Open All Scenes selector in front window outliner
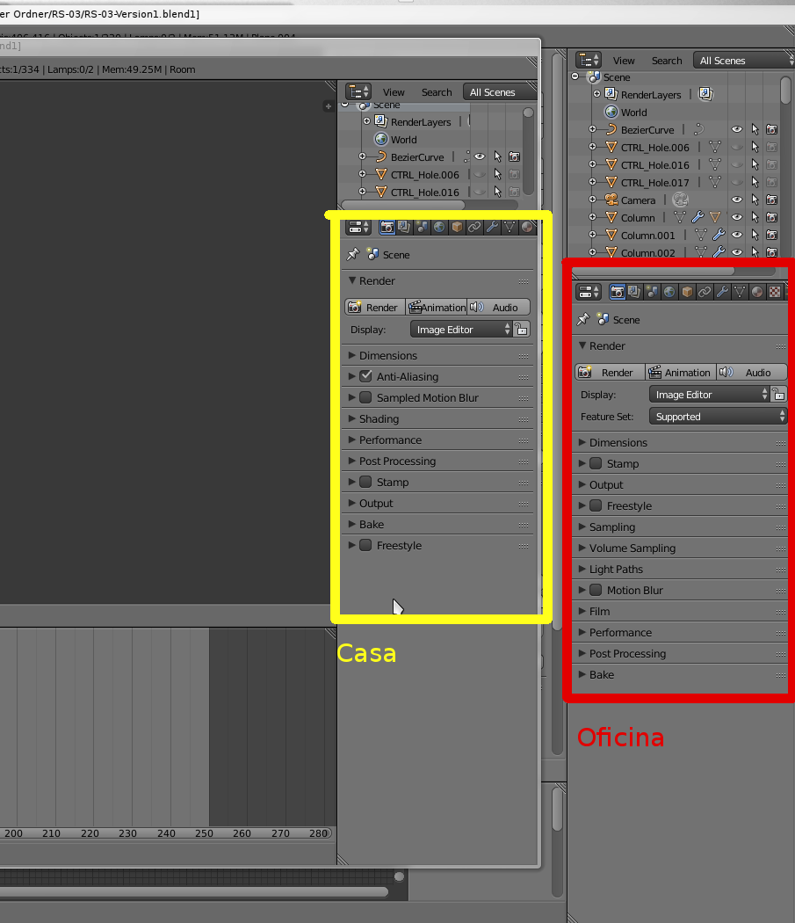This screenshot has height=923, width=795. [499, 91]
